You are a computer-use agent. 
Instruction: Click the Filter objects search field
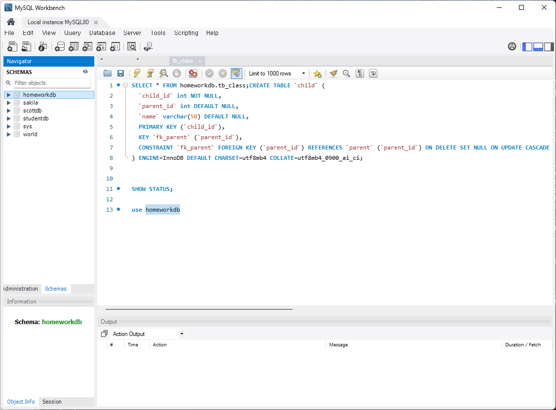pyautogui.click(x=52, y=83)
